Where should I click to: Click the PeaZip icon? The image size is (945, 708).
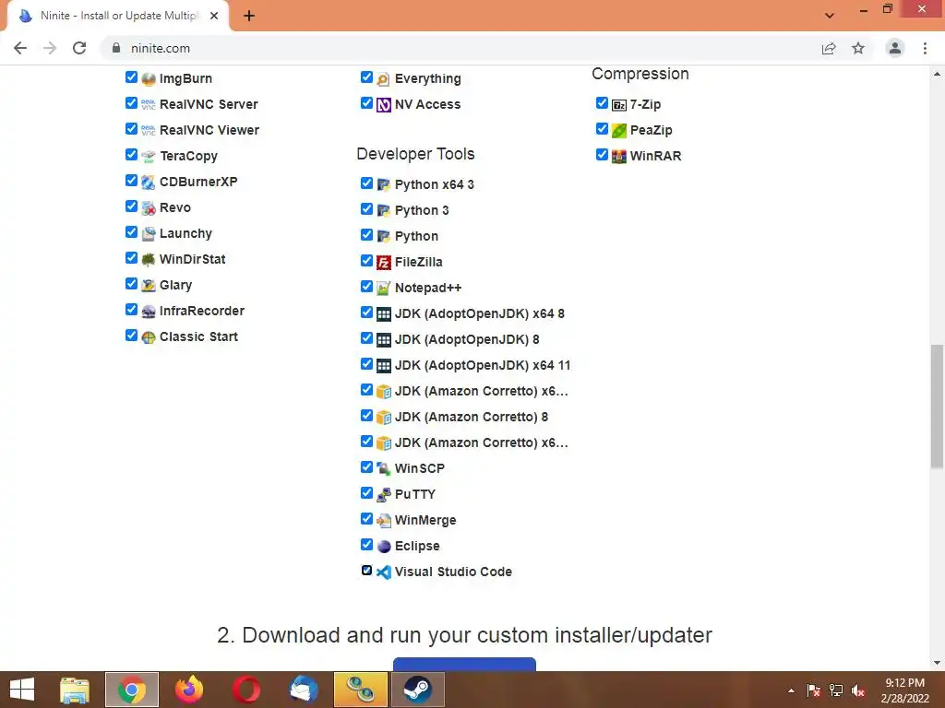[619, 131]
